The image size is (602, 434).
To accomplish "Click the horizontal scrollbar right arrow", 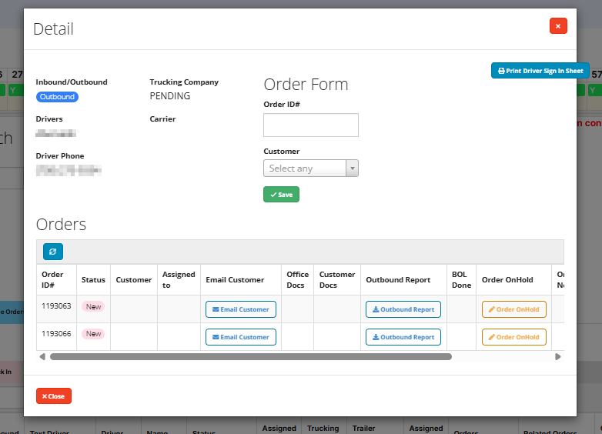I will [558, 357].
